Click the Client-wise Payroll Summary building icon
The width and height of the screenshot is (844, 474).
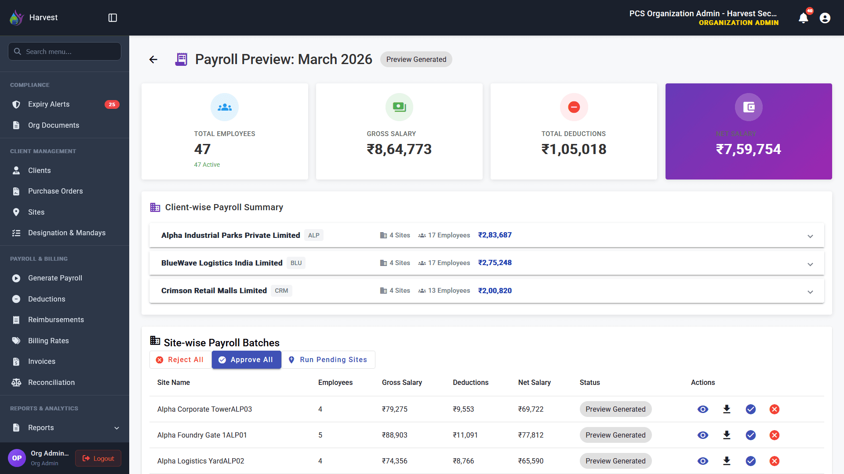155,207
